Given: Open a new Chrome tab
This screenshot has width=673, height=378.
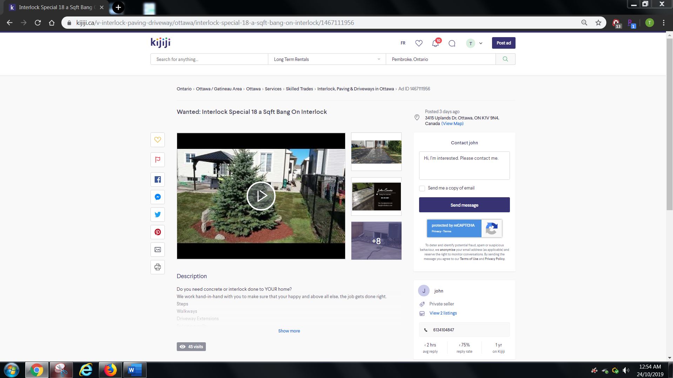Looking at the screenshot, I should coord(118,7).
